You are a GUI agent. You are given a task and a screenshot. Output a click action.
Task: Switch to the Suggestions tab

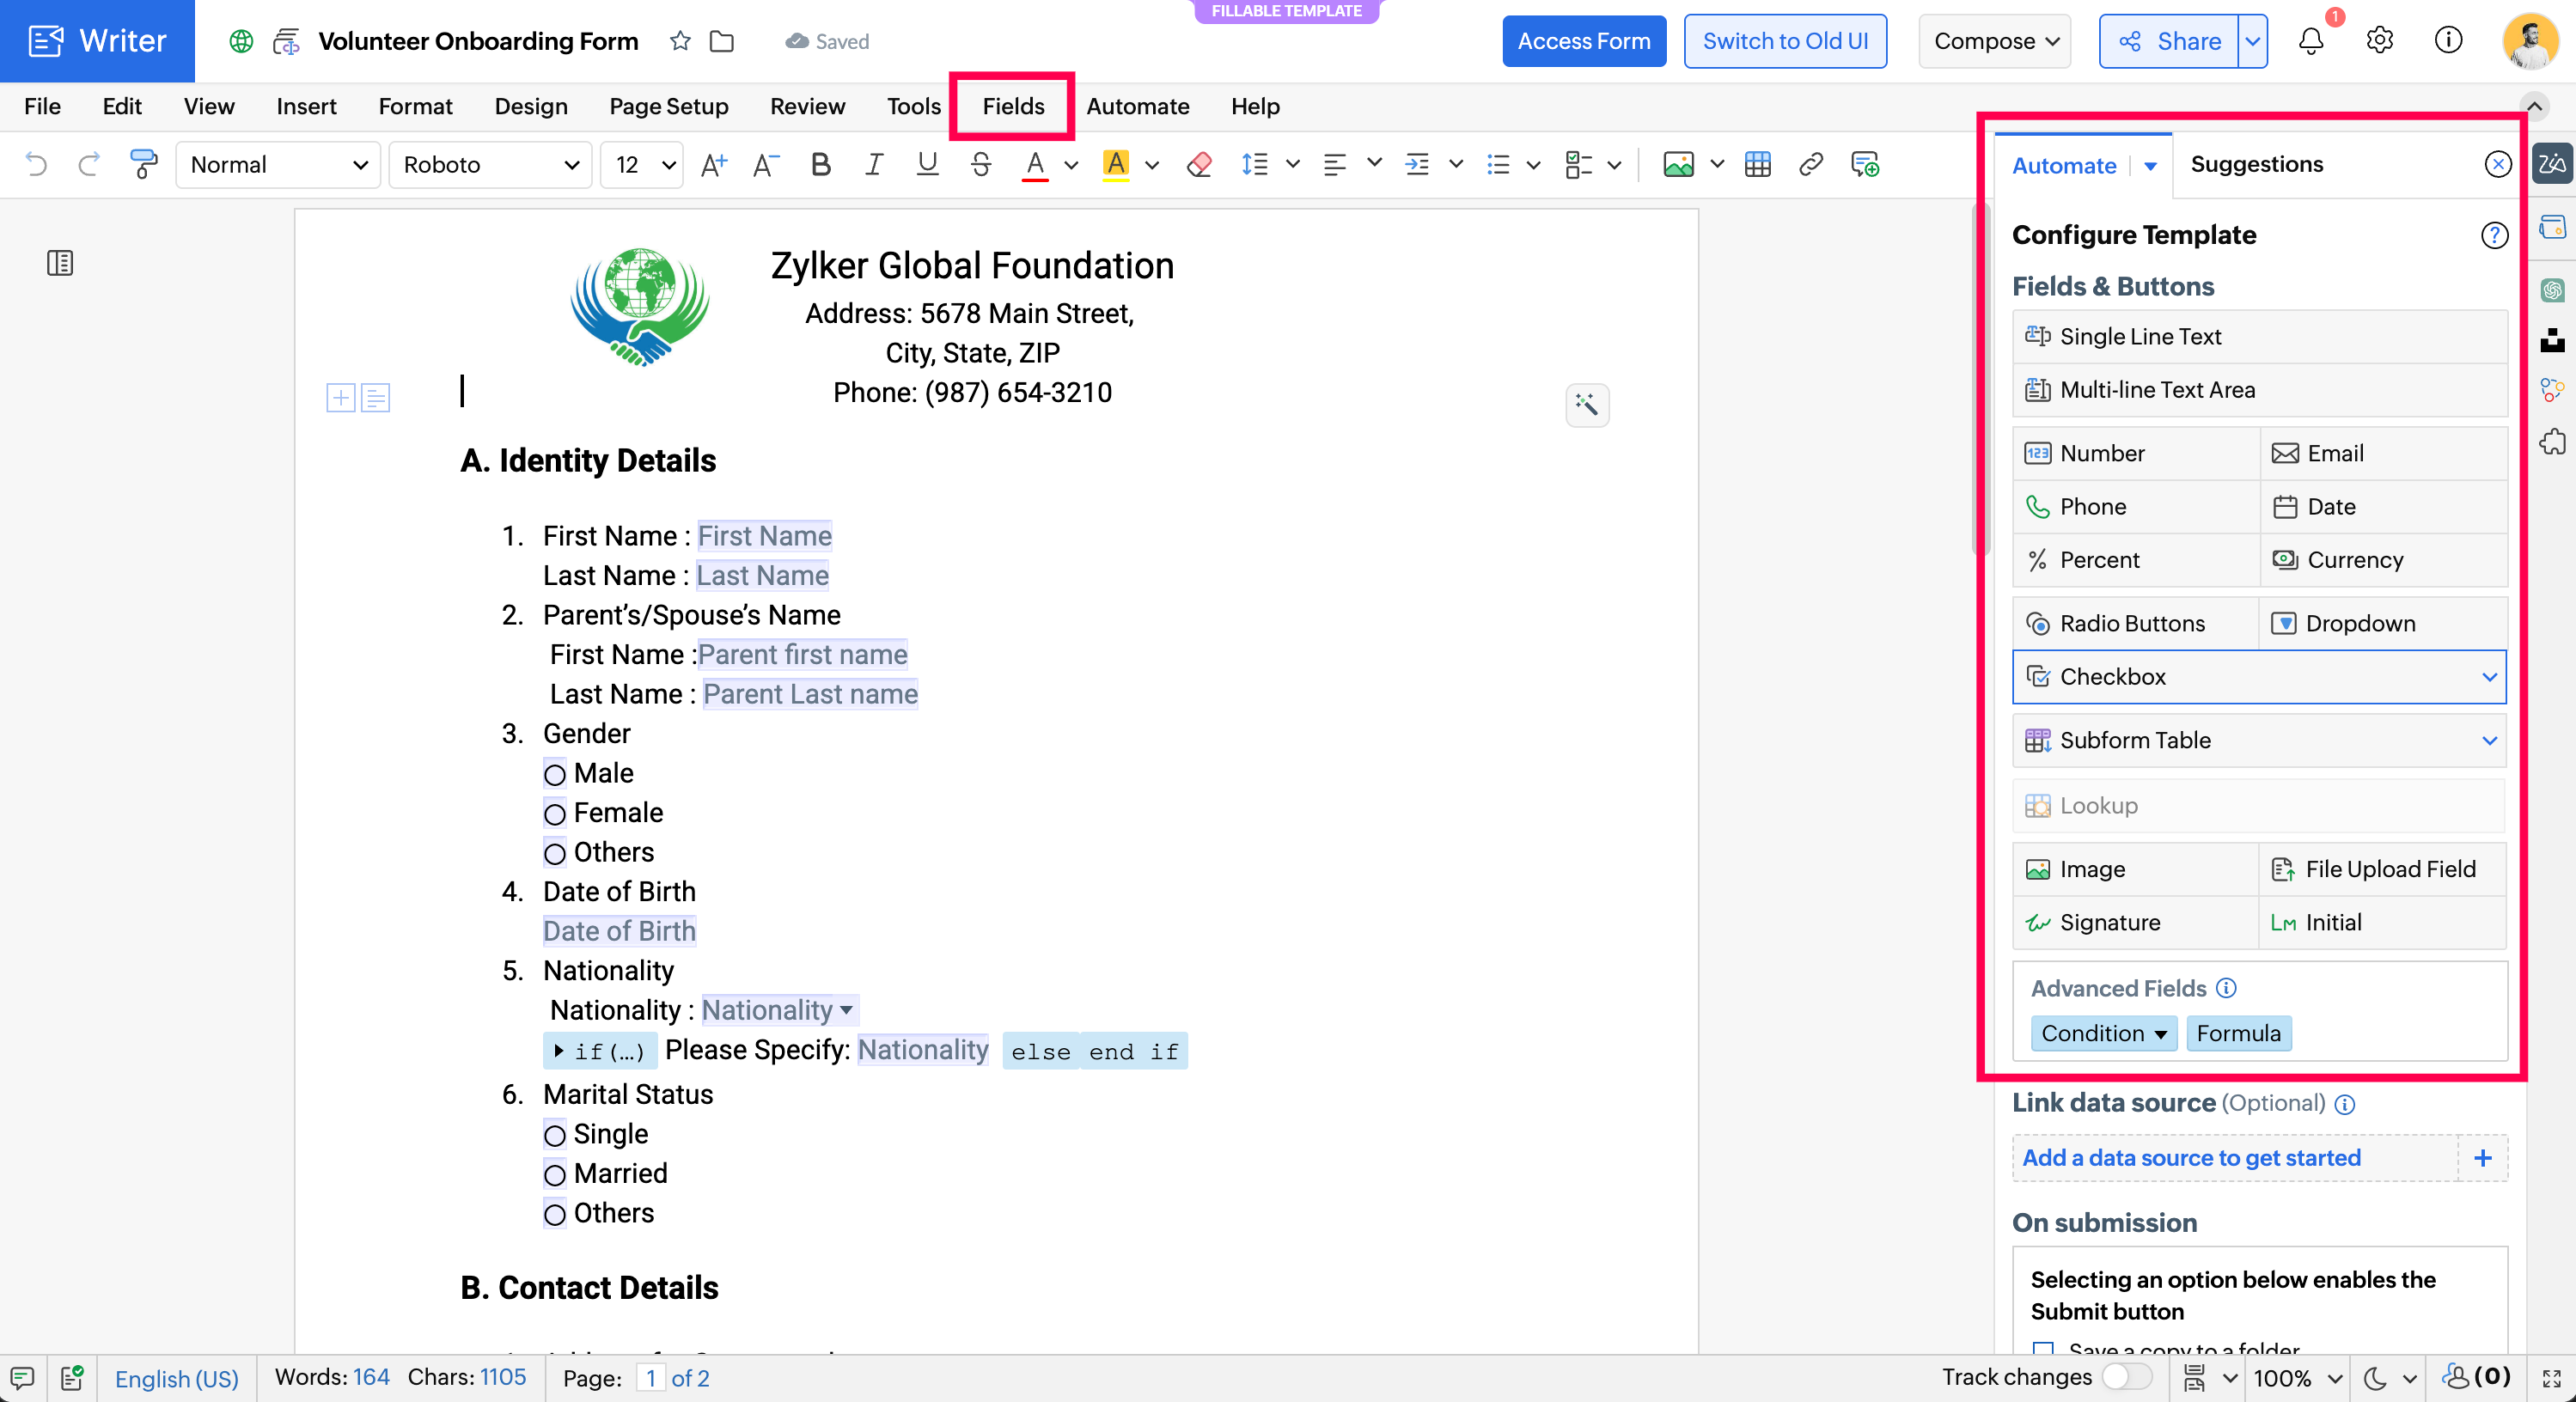pyautogui.click(x=2256, y=164)
